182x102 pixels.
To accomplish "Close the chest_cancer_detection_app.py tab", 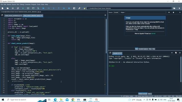I will tap(42, 16).
